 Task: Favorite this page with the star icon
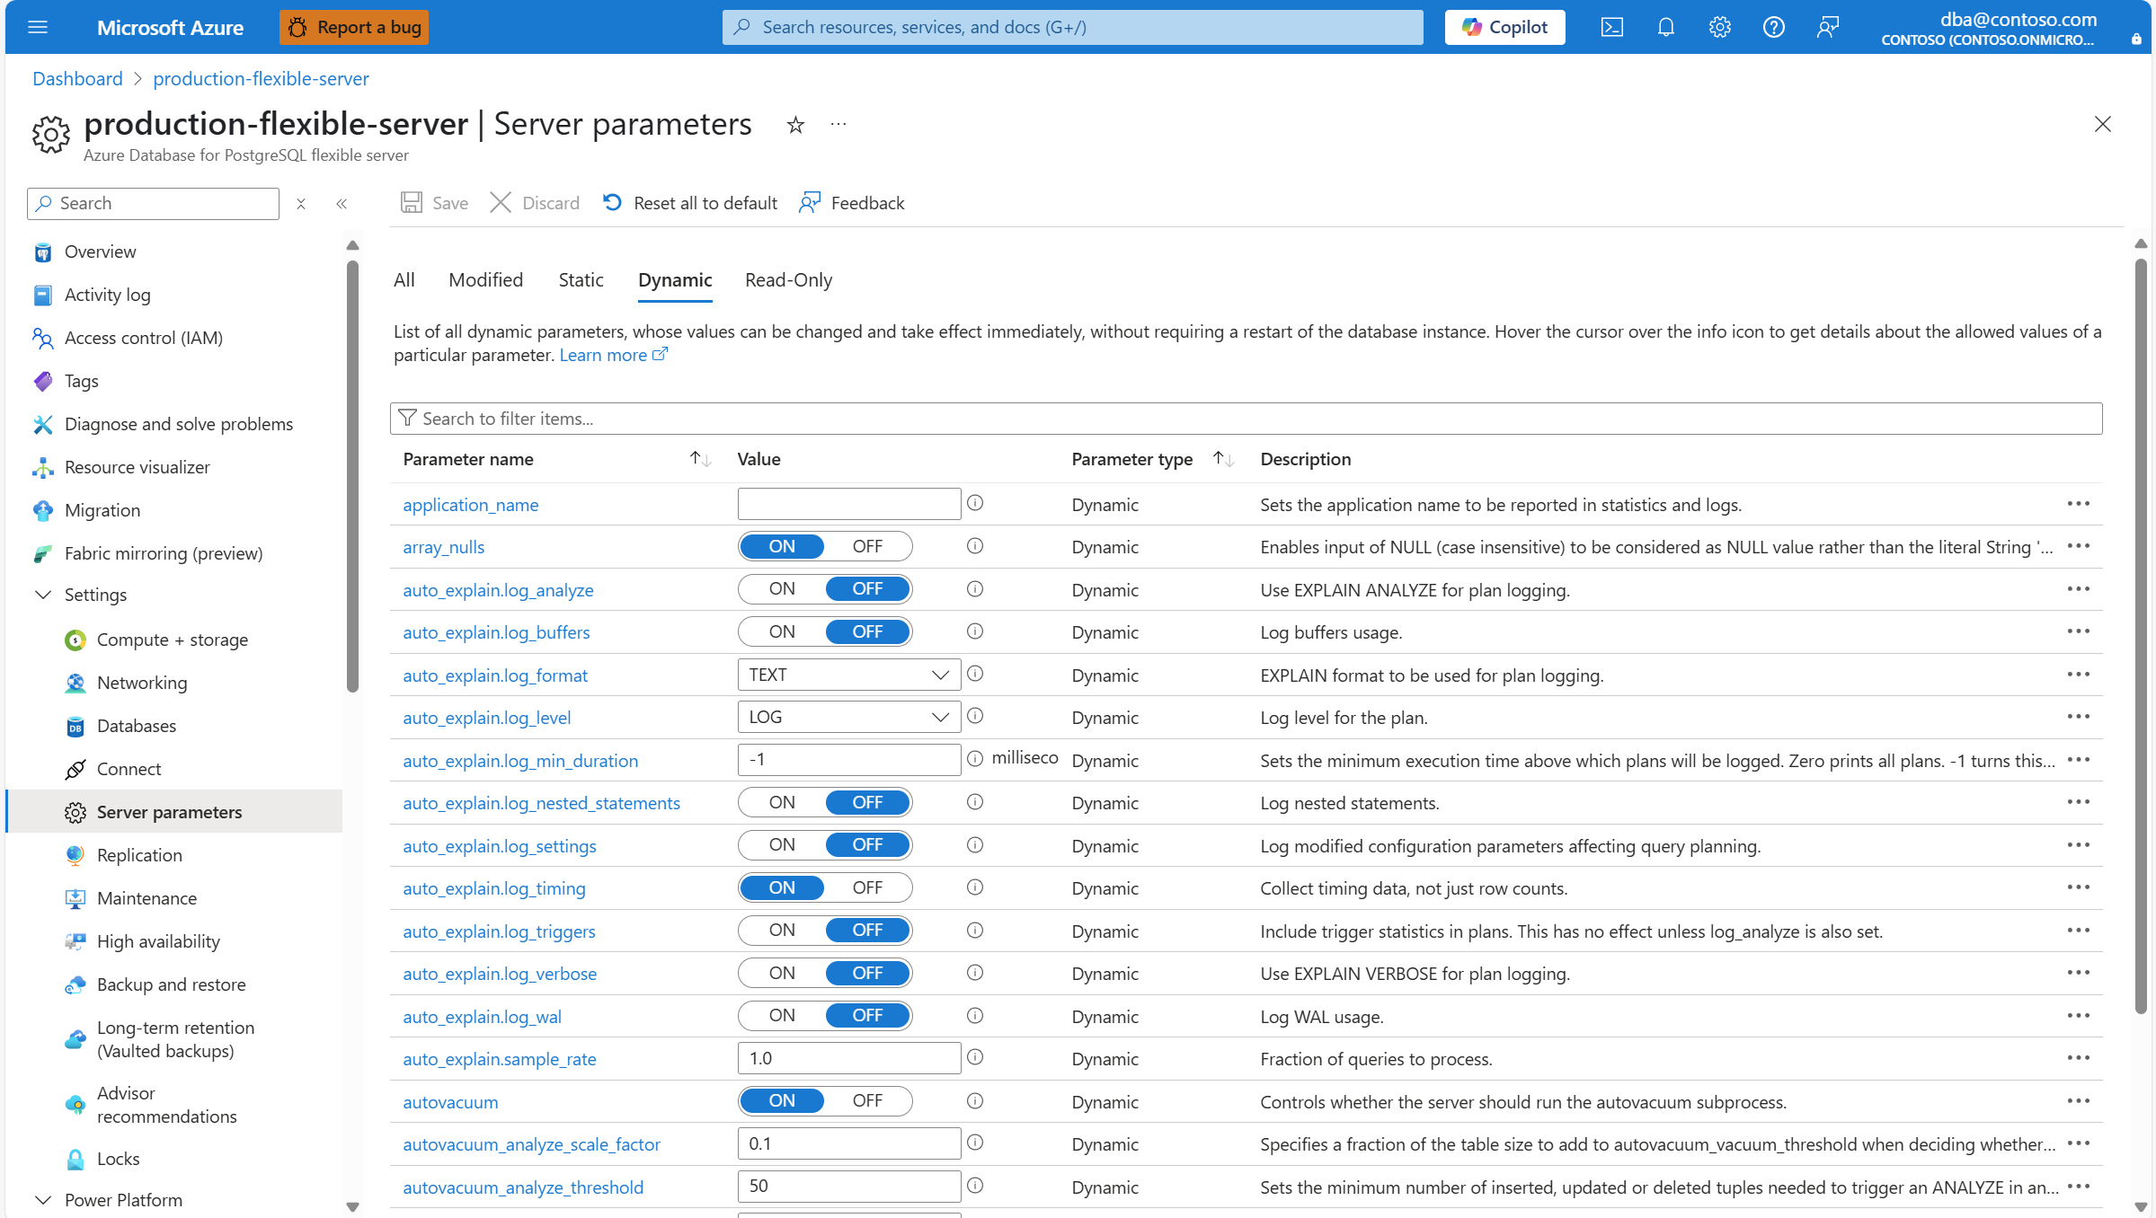point(795,125)
